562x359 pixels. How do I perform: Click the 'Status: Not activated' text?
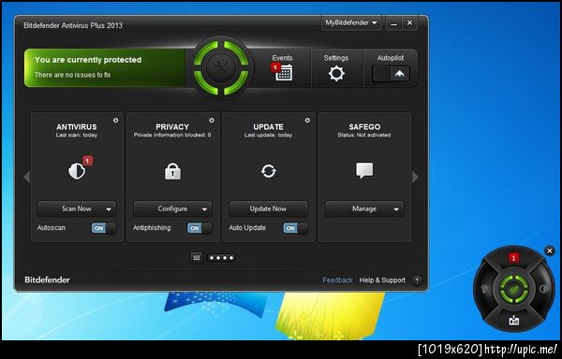pyautogui.click(x=364, y=136)
